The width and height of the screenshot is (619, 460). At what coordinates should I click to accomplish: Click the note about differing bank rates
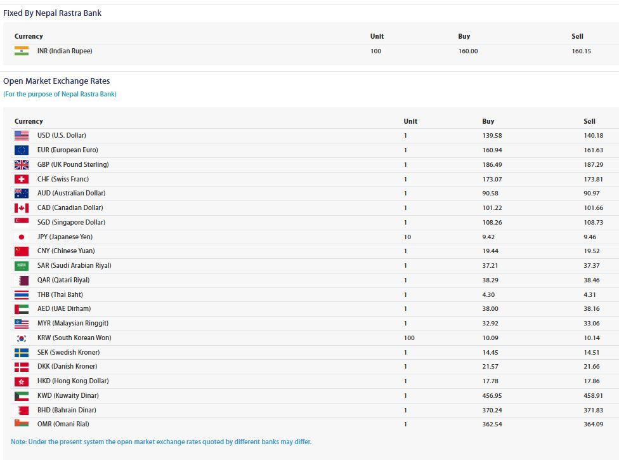tap(161, 442)
